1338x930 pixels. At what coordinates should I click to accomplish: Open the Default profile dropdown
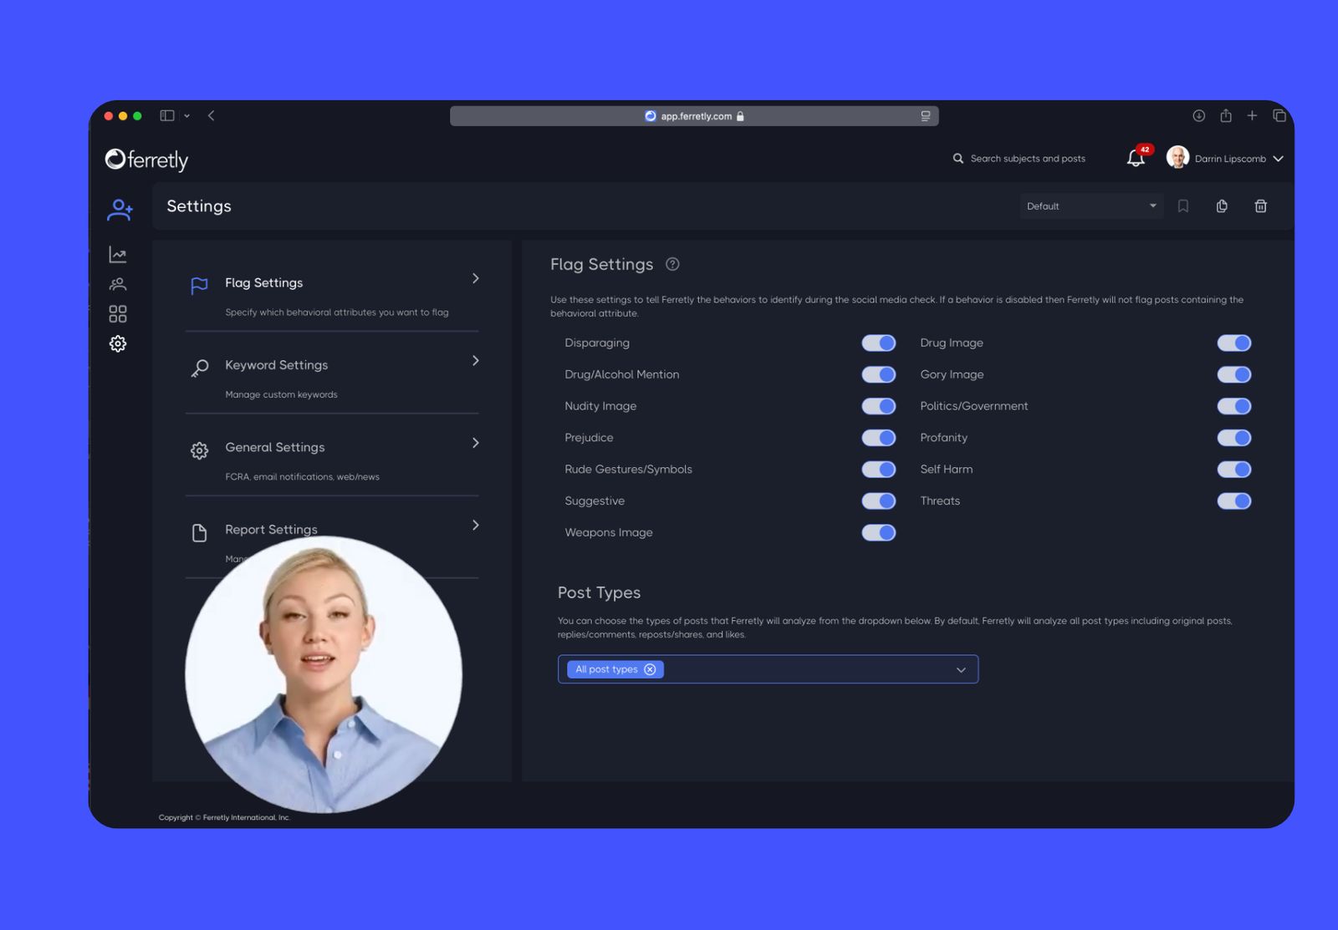[x=1091, y=206]
